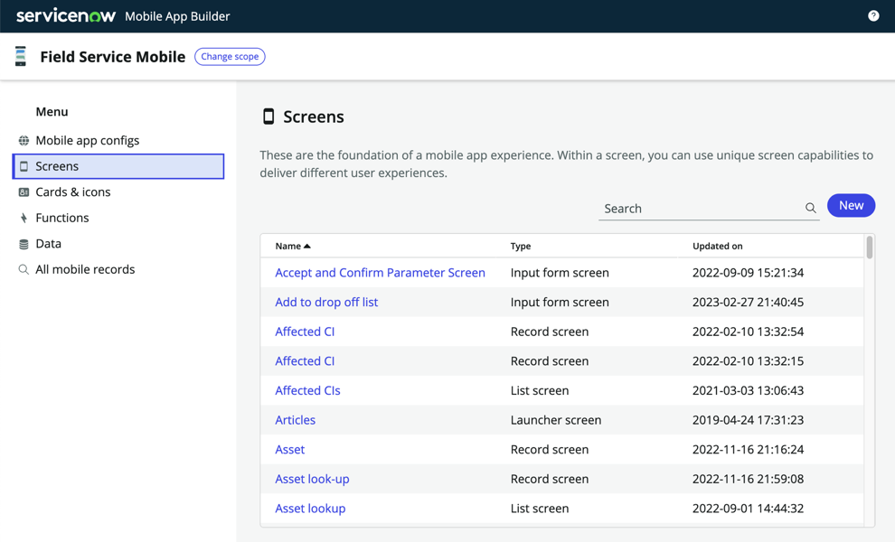Click the search magnifier icon in search box
Viewport: 895px width, 542px height.
(811, 208)
